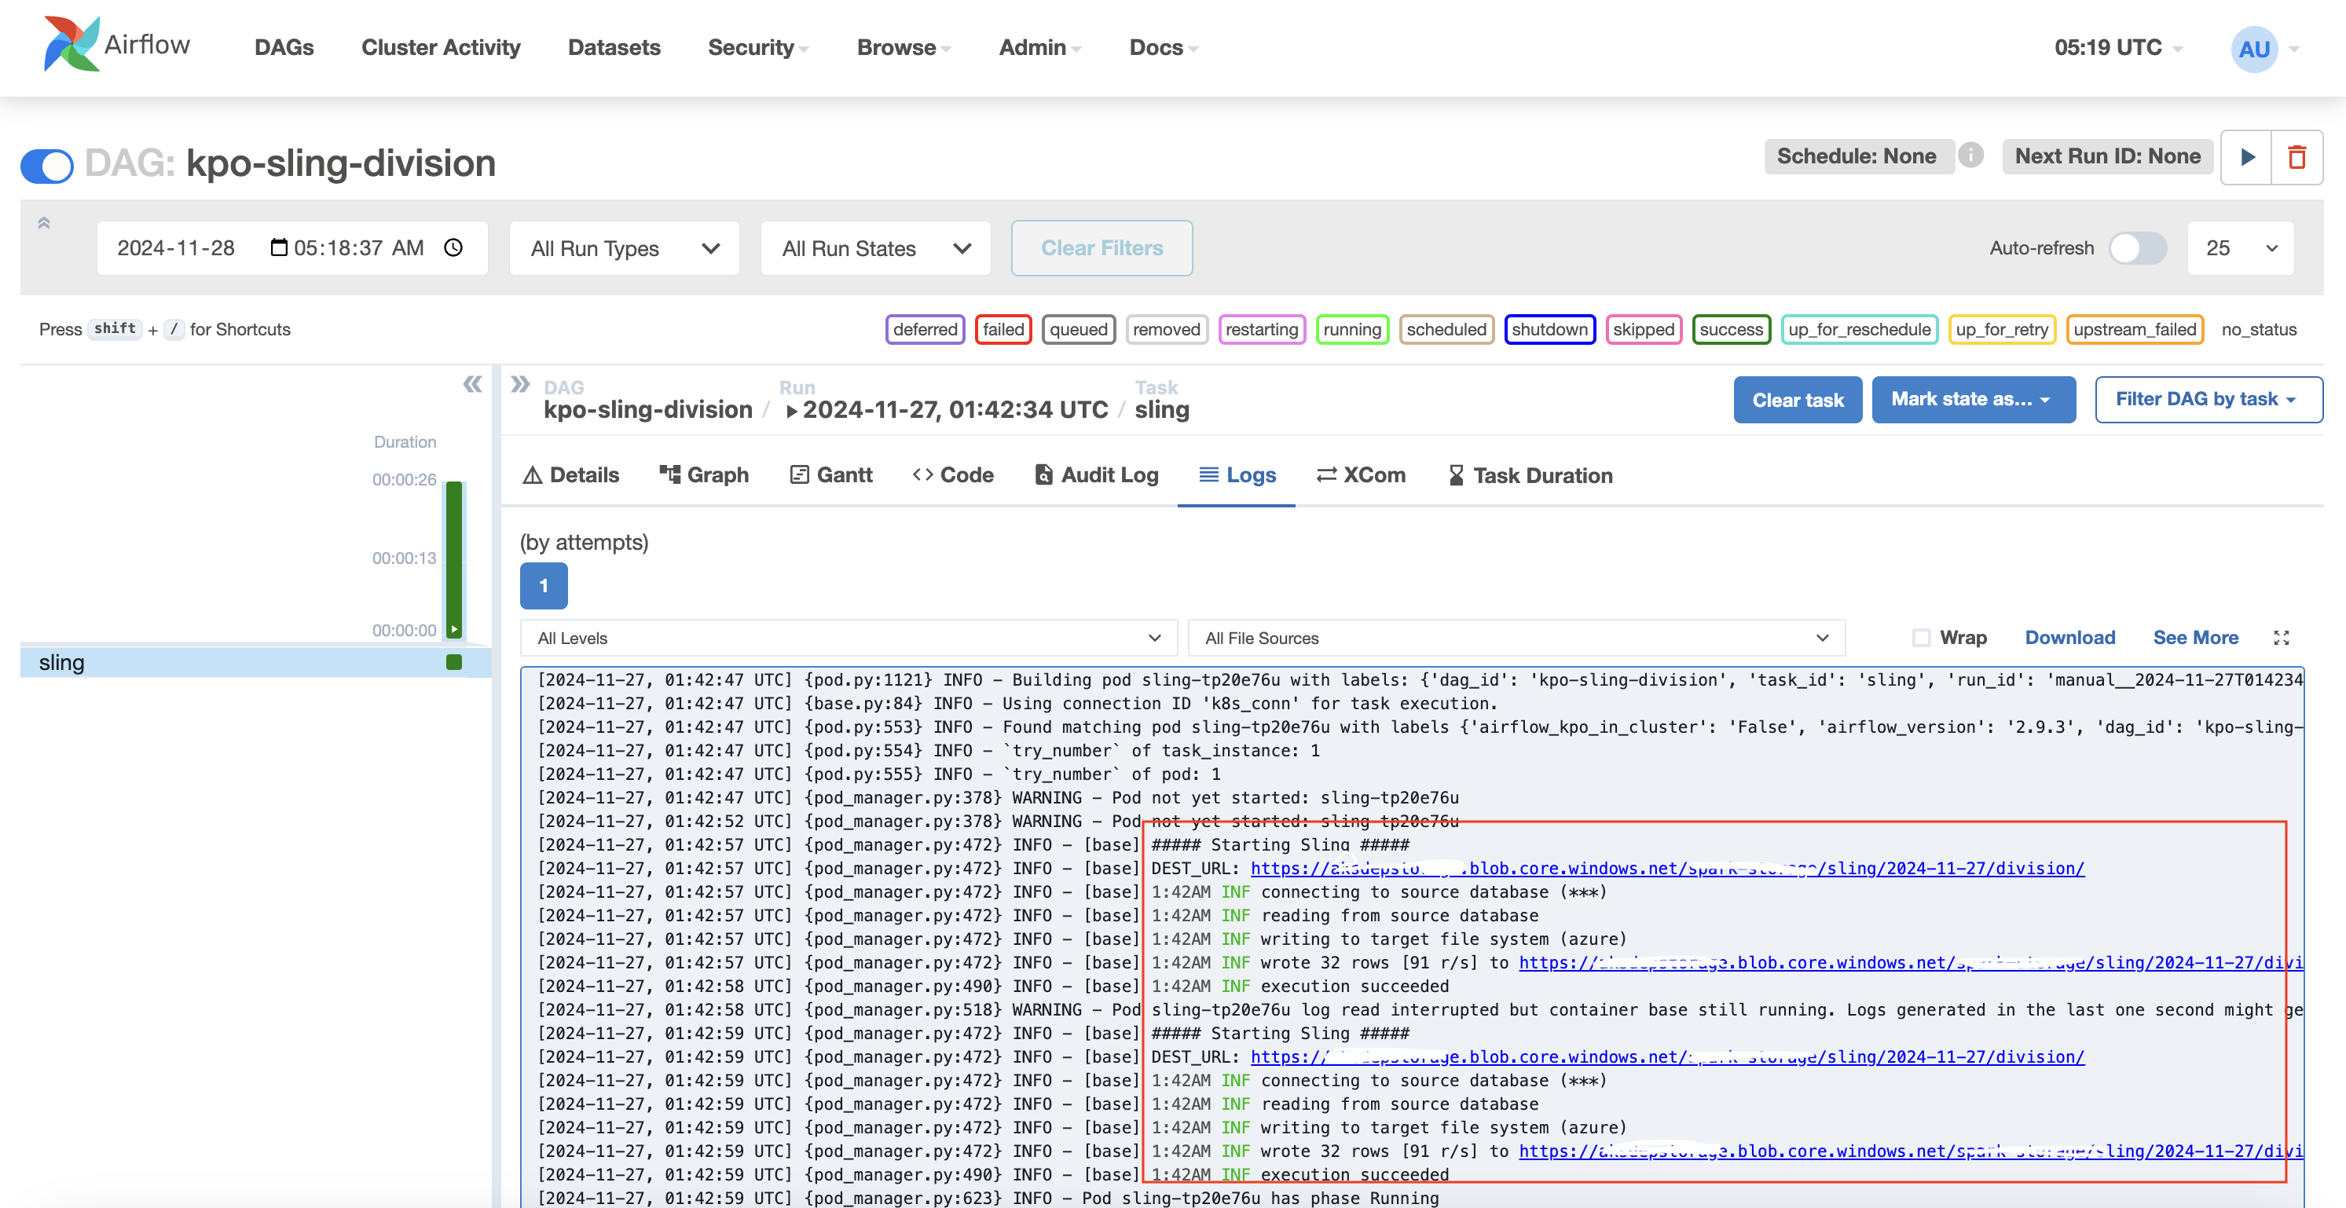Pause the kpo-sling-division DAG toggle
2346x1208 pixels.
(47, 165)
